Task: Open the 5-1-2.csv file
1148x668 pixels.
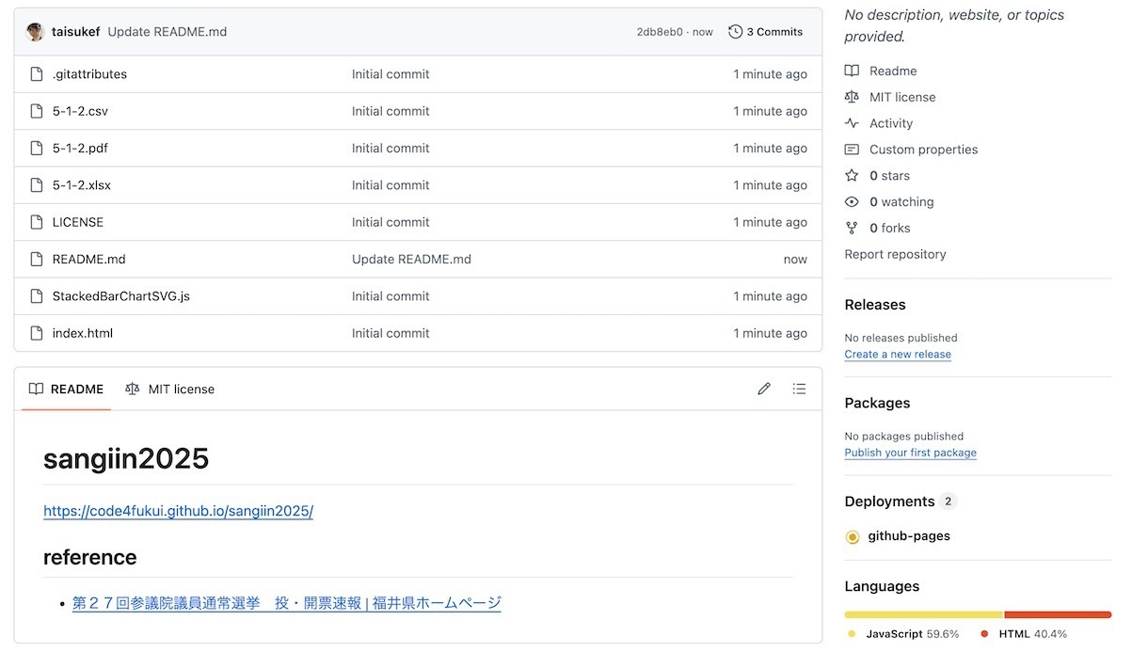Action: [80, 111]
